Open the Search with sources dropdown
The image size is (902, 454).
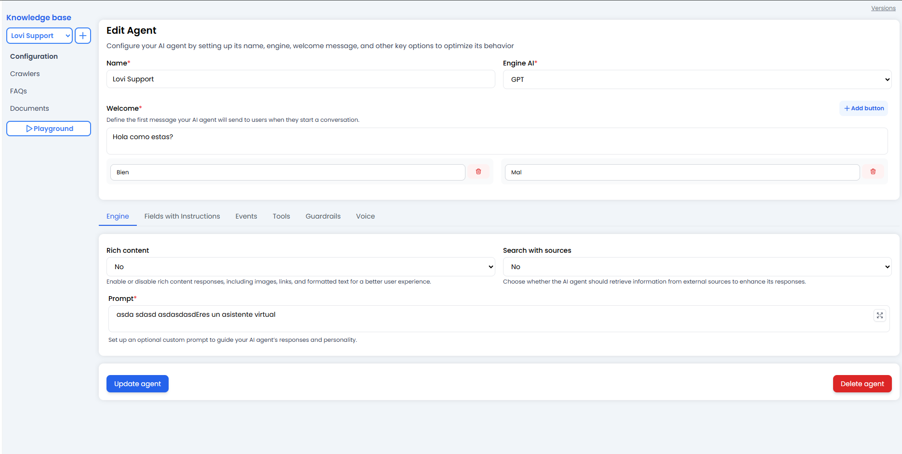[x=696, y=266]
